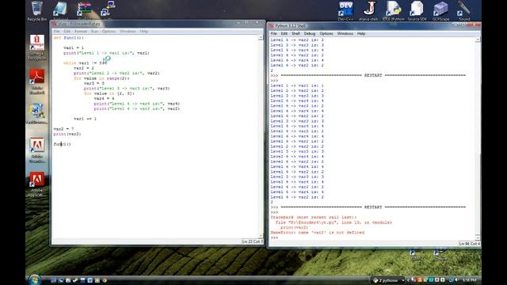Image resolution: width=507 pixels, height=285 pixels.
Task: Click the Python Shell scrollbar down arrow
Action: pyautogui.click(x=478, y=237)
